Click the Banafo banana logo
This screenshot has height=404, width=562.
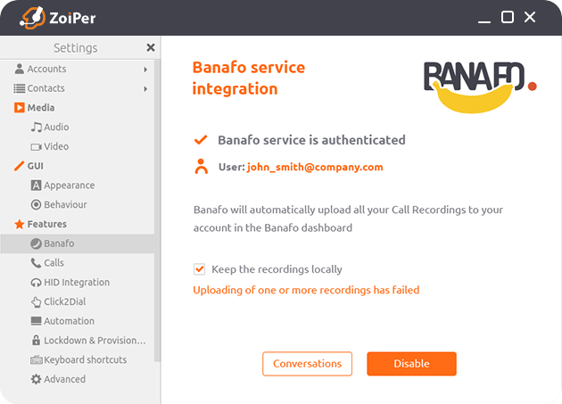tap(480, 87)
